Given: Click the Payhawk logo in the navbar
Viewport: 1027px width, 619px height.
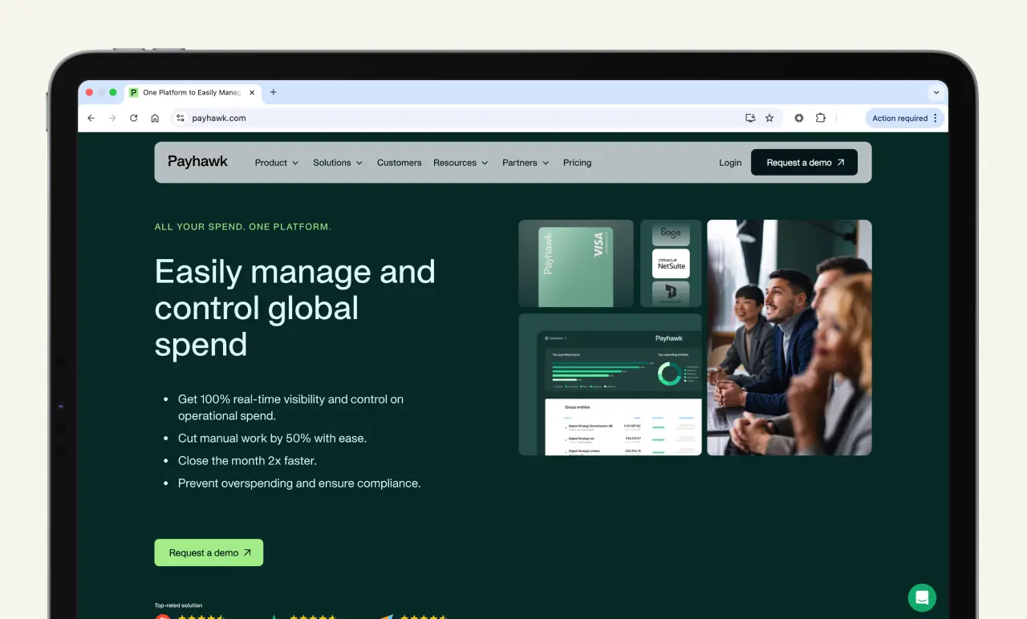Looking at the screenshot, I should coord(197,161).
